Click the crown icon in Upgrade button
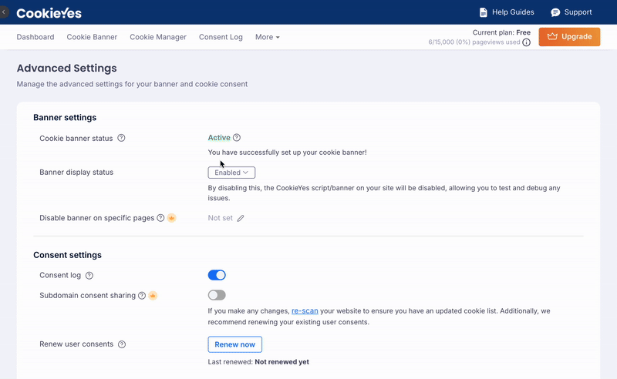The image size is (617, 379). (x=552, y=36)
